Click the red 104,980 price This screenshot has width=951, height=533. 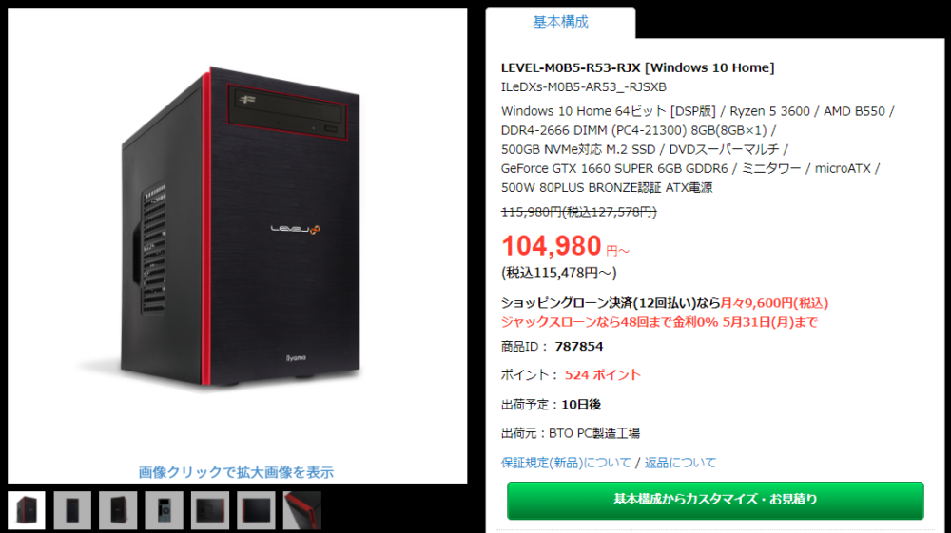point(551,246)
